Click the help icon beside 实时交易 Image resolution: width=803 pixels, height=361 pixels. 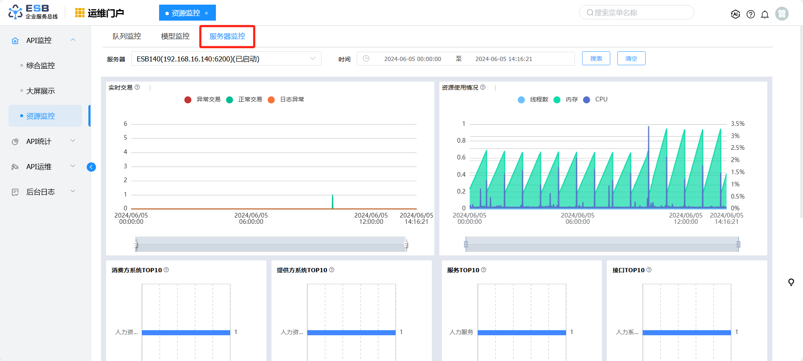[137, 88]
